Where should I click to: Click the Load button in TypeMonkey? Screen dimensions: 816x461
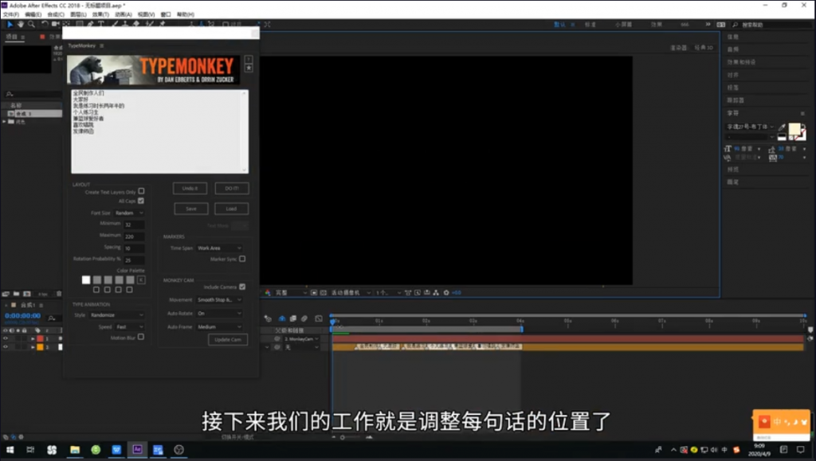(x=232, y=209)
